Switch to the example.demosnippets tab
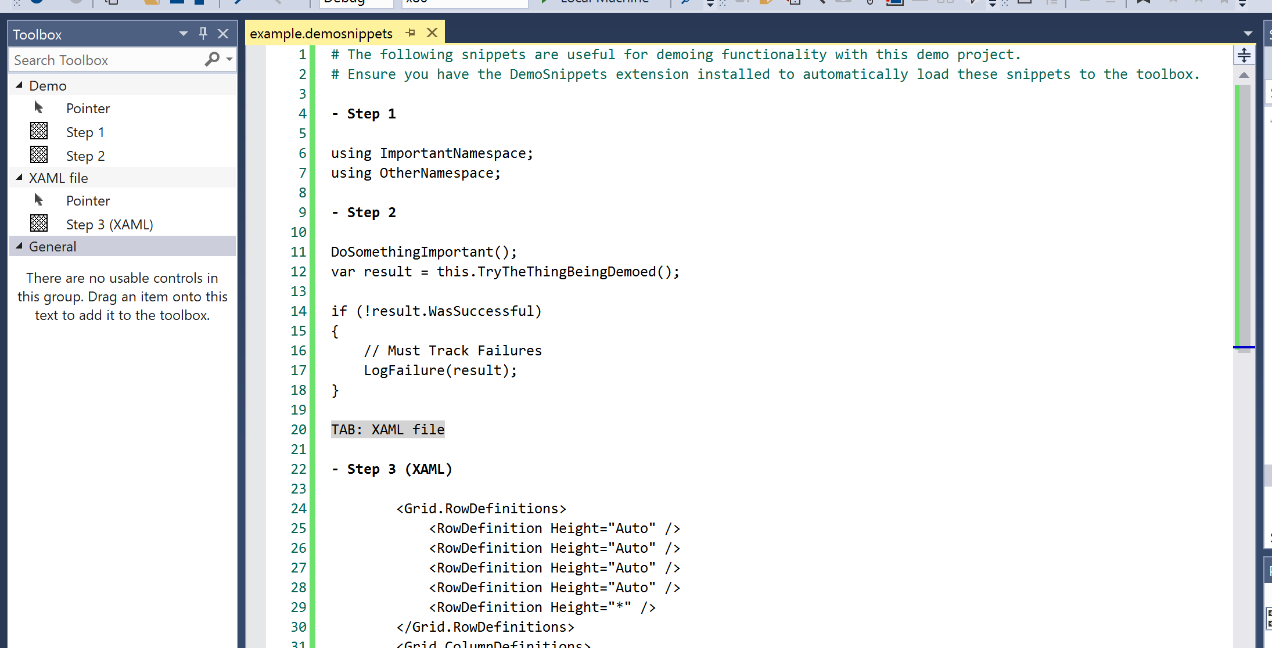This screenshot has width=1272, height=648. pos(321,34)
